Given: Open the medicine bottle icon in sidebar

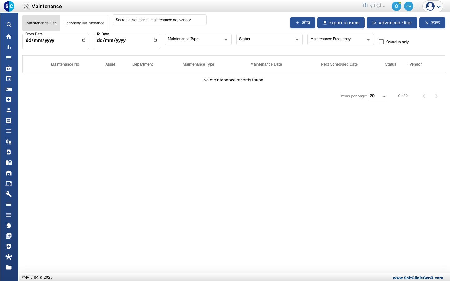Looking at the screenshot, I should pyautogui.click(x=9, y=152).
